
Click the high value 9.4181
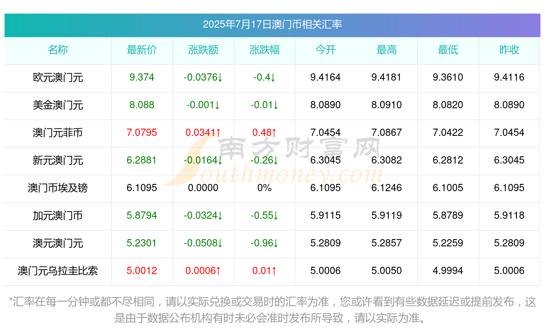pyautogui.click(x=387, y=77)
